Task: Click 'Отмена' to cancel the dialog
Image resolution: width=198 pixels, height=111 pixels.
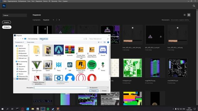Action: tap(104, 91)
